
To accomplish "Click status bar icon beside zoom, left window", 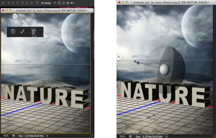I will click(14, 136).
